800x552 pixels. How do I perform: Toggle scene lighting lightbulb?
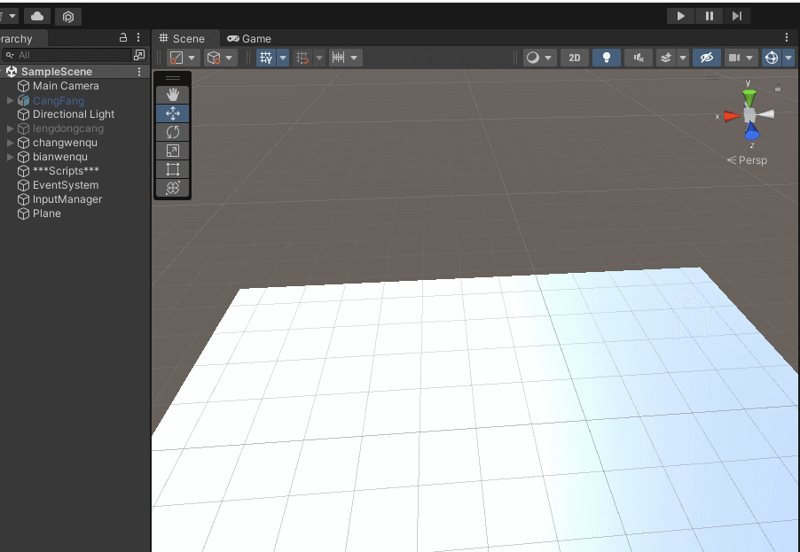click(607, 58)
